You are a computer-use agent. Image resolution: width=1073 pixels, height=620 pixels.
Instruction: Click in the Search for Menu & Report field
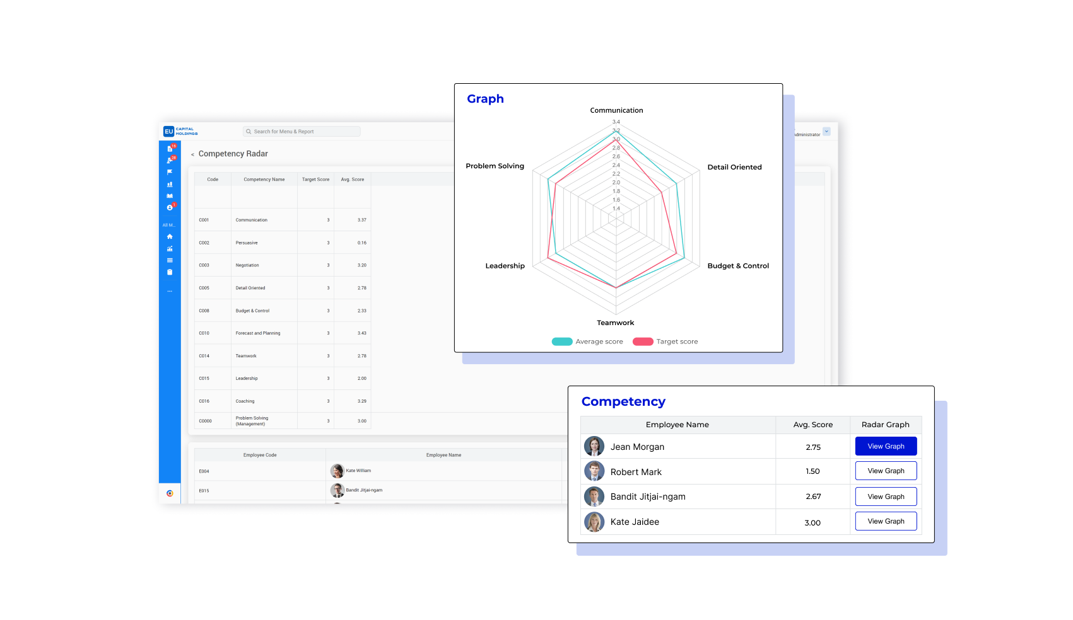(302, 131)
